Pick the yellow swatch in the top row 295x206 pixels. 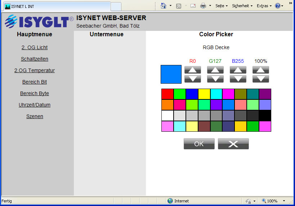coord(204,94)
